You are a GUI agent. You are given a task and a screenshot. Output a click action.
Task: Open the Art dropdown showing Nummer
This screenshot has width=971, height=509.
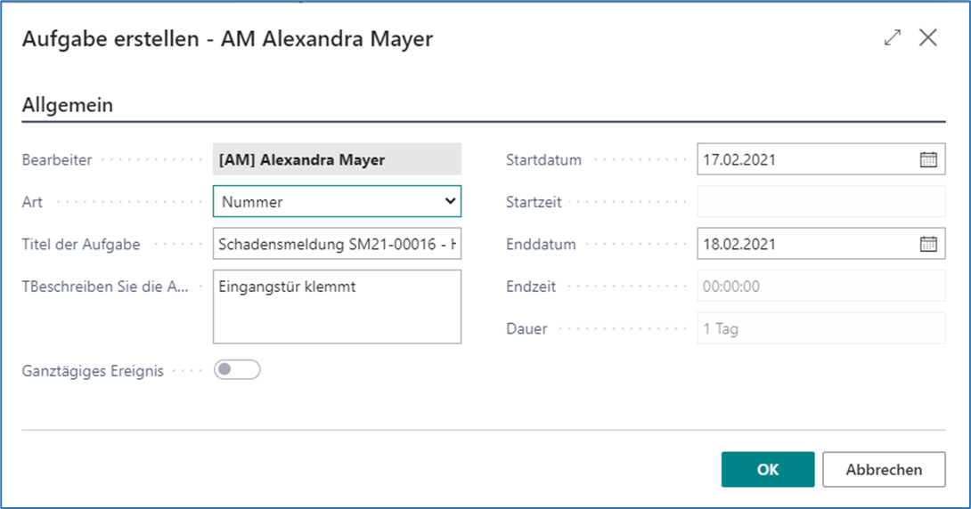coord(337,202)
